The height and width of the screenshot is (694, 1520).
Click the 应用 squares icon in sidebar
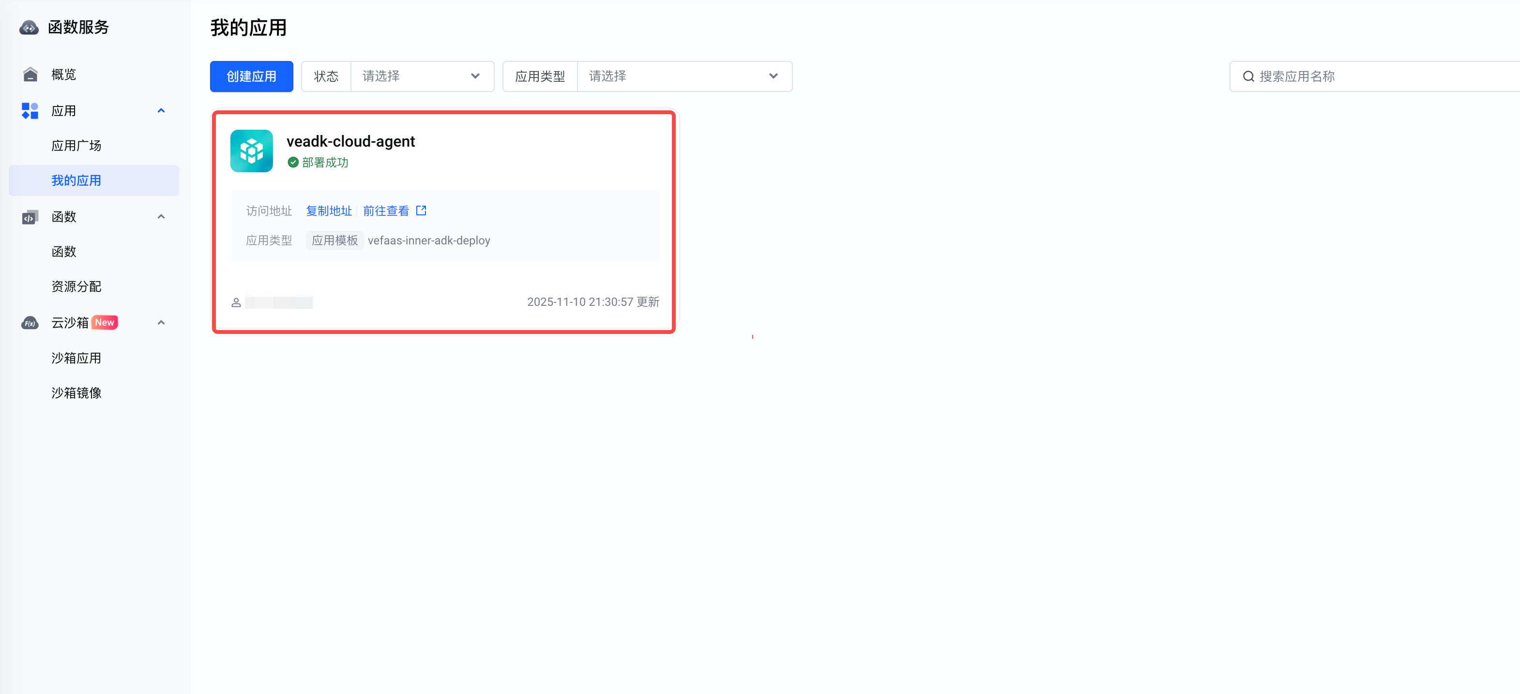30,111
